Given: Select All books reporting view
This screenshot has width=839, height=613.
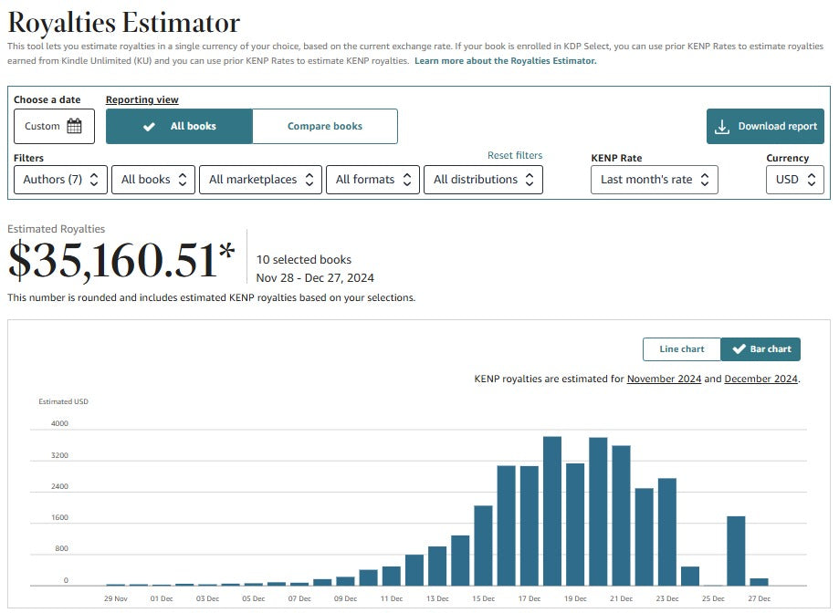Looking at the screenshot, I should pos(179,127).
